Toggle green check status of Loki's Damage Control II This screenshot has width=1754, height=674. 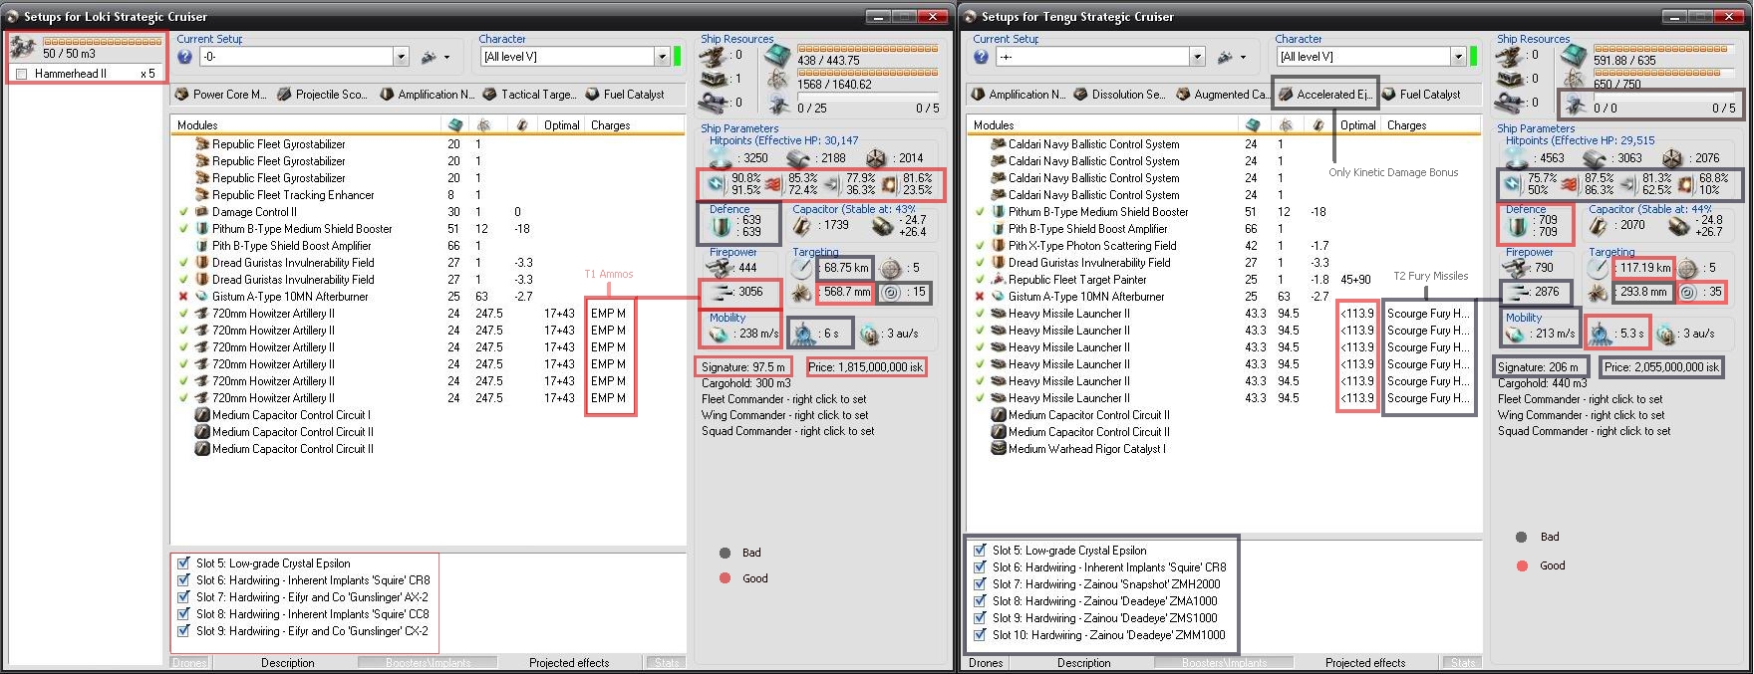tap(183, 212)
